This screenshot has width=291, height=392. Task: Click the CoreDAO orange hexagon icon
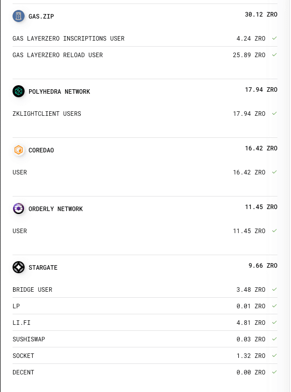point(19,150)
